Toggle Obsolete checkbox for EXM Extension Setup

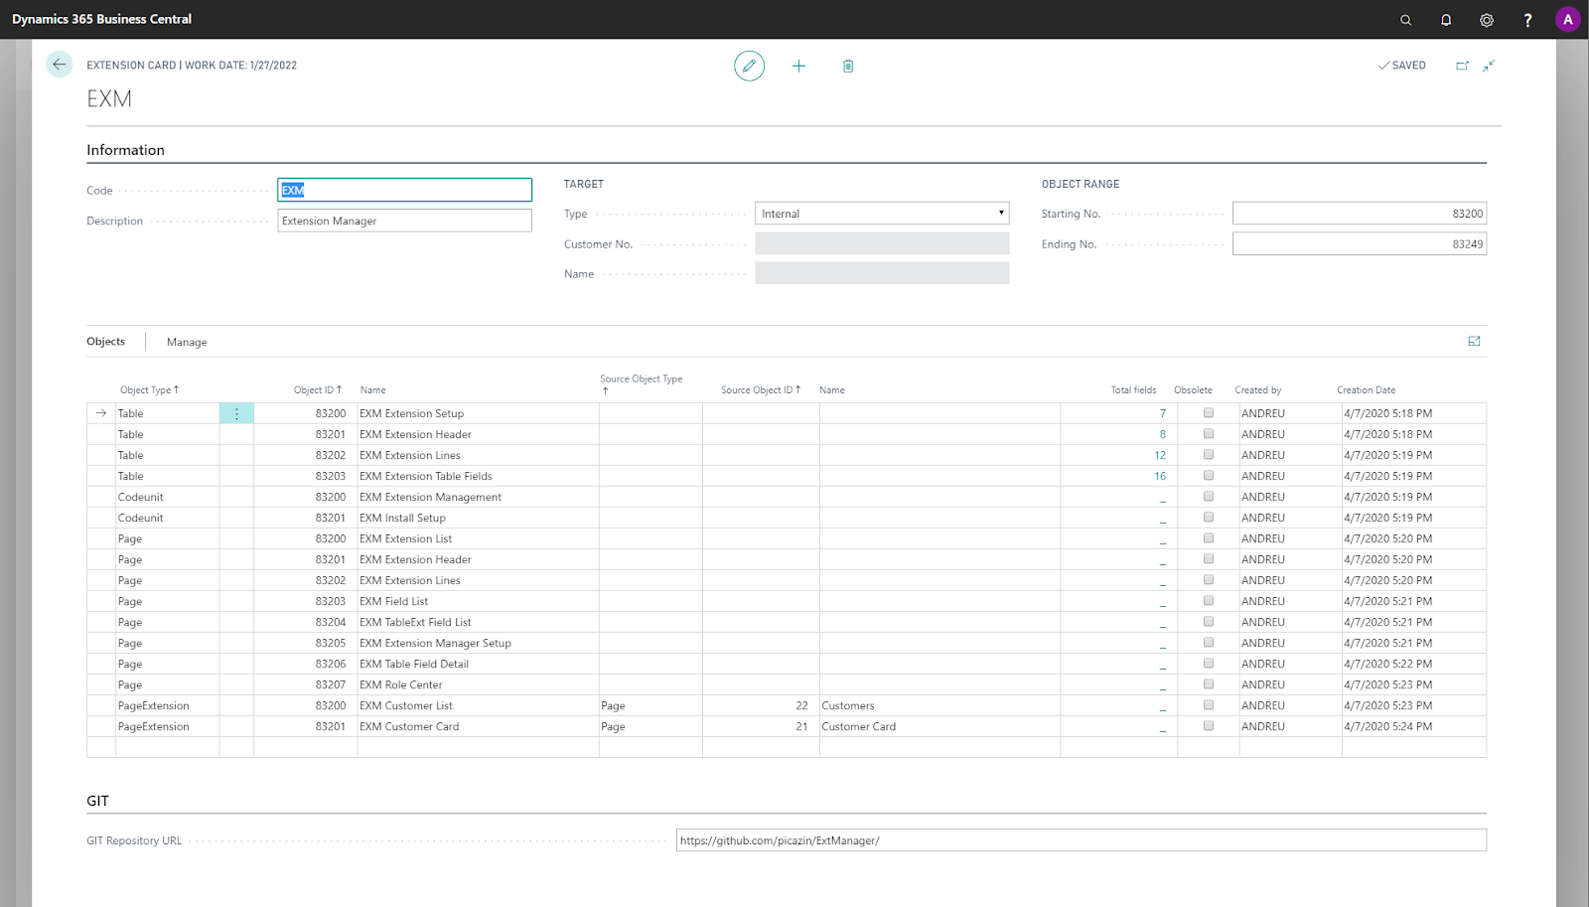click(x=1209, y=412)
